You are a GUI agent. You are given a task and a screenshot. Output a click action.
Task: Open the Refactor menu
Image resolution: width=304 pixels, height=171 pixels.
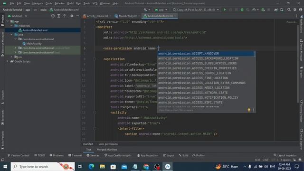click(x=59, y=3)
